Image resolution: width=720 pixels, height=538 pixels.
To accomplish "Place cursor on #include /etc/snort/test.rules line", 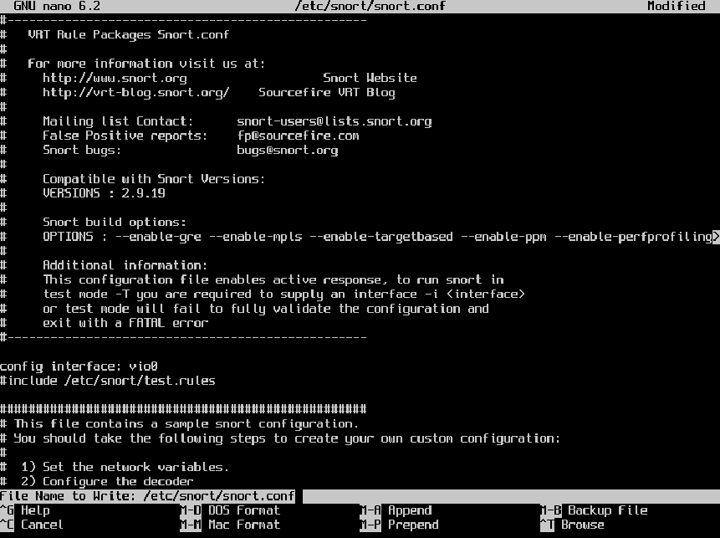I will pyautogui.click(x=107, y=381).
